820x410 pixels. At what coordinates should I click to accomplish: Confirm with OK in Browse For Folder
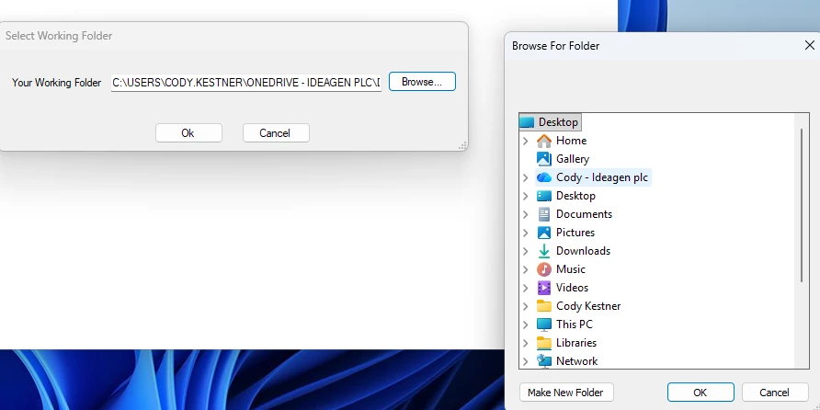(x=700, y=393)
